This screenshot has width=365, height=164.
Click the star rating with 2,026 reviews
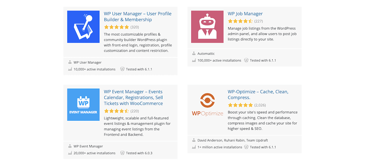click(240, 105)
